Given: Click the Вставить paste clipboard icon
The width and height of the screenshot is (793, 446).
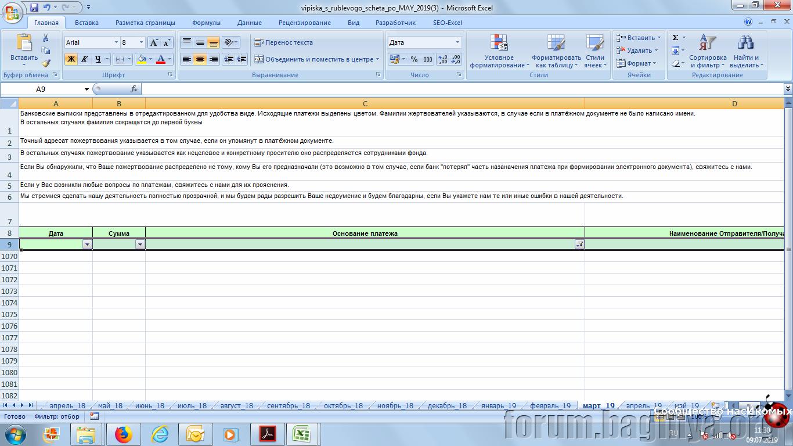Looking at the screenshot, I should tap(24, 43).
